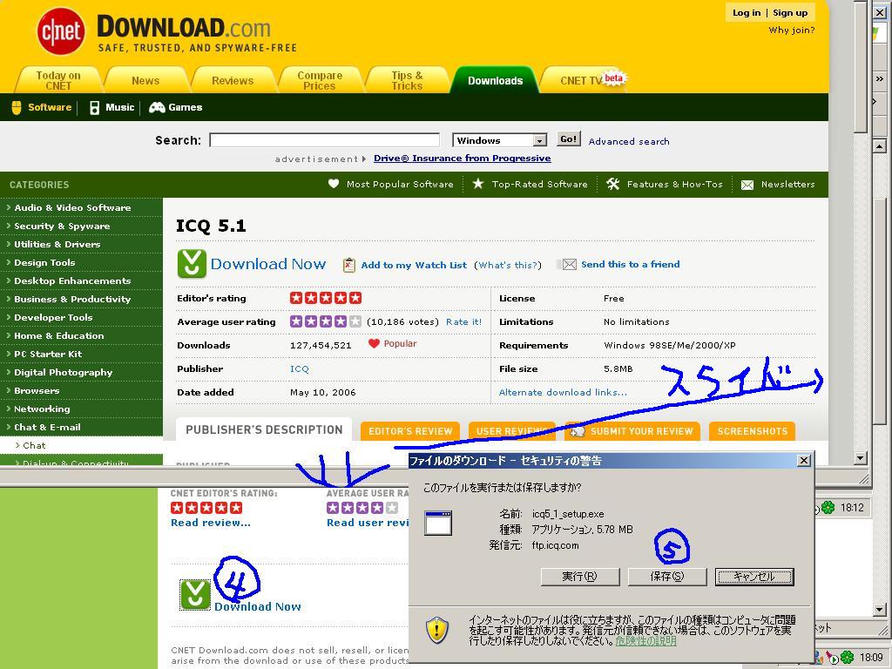Click the Send to a friend envelope icon

[x=570, y=265]
